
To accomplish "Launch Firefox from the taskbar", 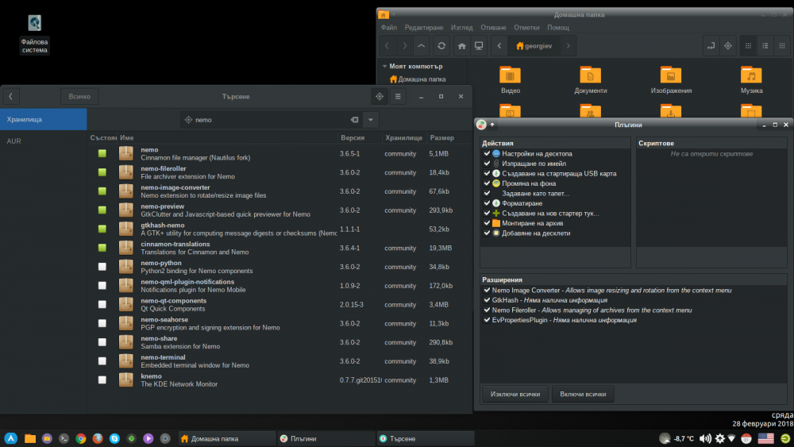I will 98,438.
